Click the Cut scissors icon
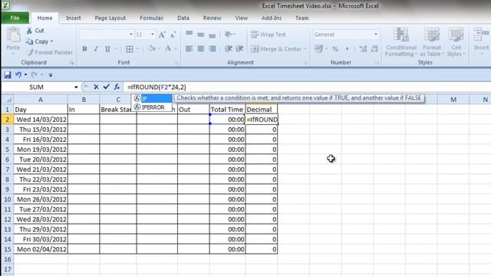This screenshot has height=276, width=491. (29, 31)
